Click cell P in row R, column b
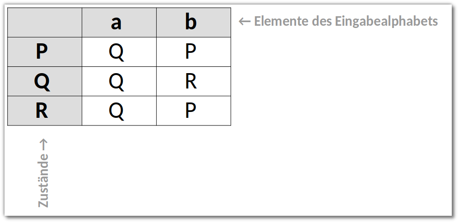The height and width of the screenshot is (223, 459). (x=194, y=111)
